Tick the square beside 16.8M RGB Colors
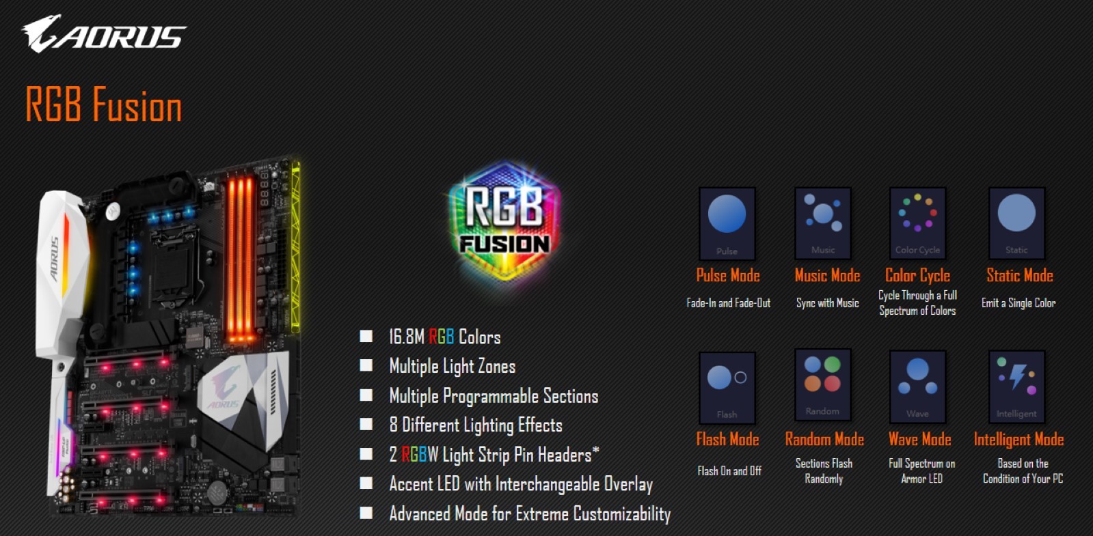Image resolution: width=1093 pixels, height=536 pixels. click(366, 336)
